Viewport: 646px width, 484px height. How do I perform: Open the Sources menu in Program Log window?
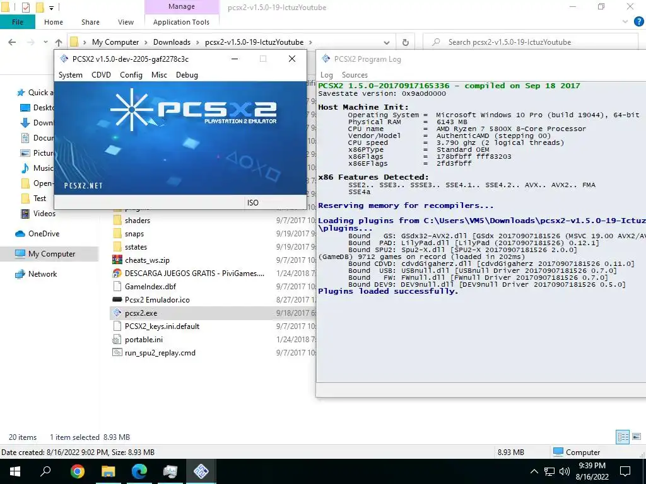[x=355, y=75]
